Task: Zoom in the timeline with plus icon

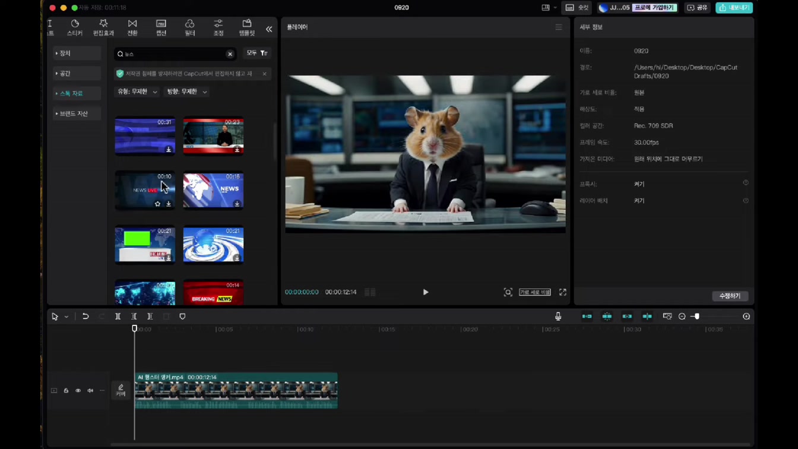Action: pyautogui.click(x=746, y=317)
